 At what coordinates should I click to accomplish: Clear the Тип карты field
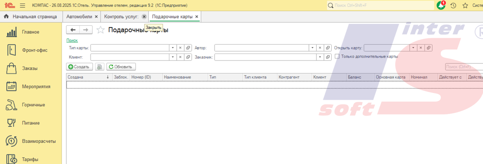coord(180,48)
